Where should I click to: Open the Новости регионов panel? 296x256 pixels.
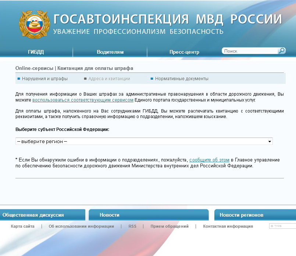241,215
